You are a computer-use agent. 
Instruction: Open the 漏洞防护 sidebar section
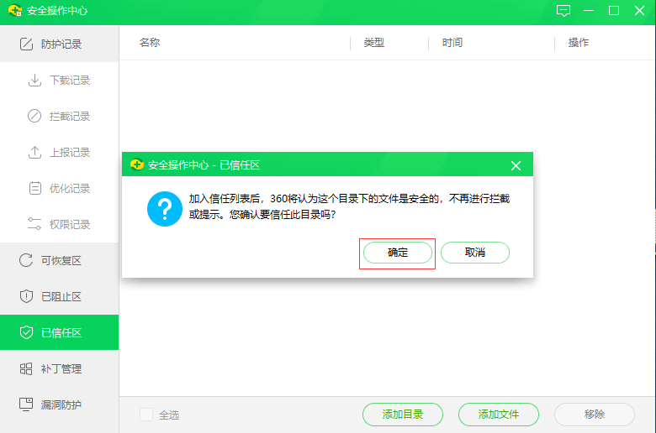pos(59,405)
